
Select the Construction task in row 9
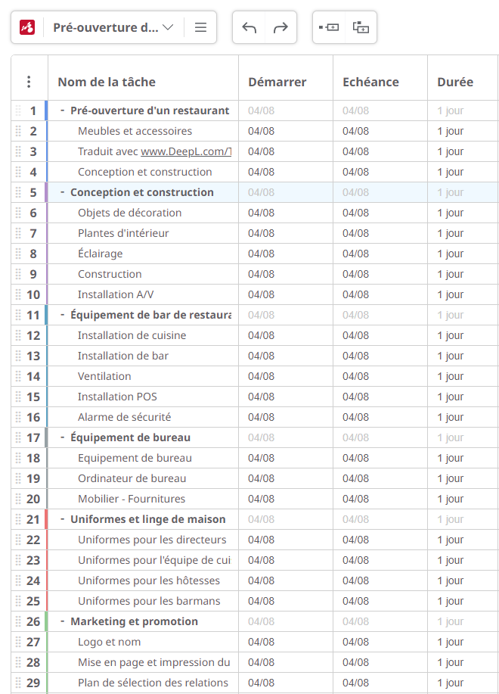[110, 275]
